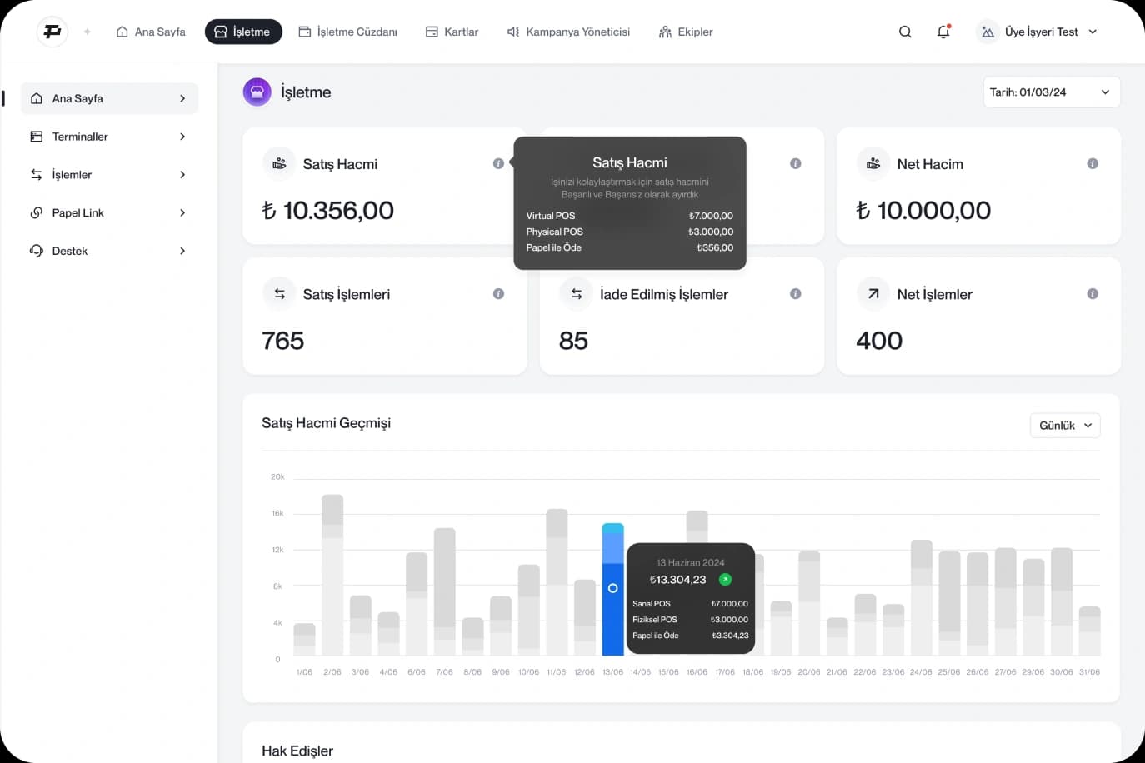Expand the Üye İşyeri Test account menu
The height and width of the screenshot is (763, 1145).
(x=1092, y=32)
